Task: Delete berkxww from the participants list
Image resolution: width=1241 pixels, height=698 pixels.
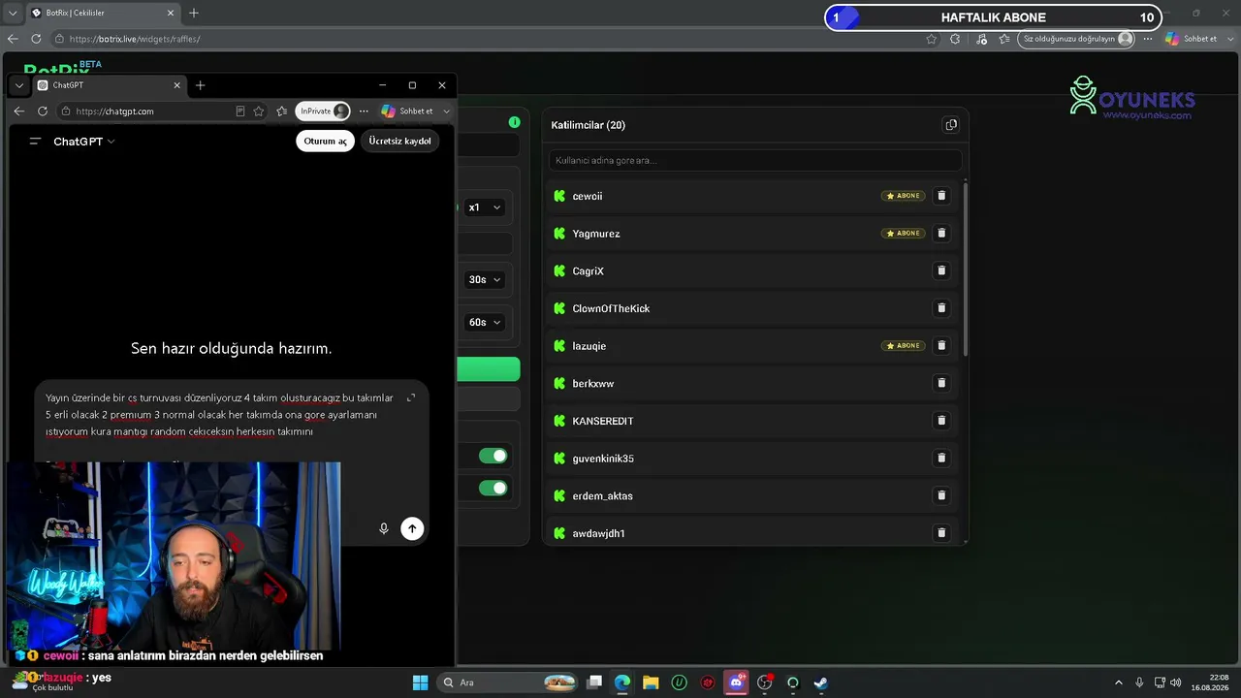Action: 940,383
